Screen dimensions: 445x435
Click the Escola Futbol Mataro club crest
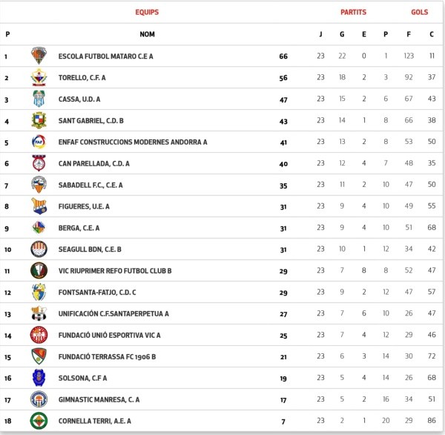pos(39,56)
